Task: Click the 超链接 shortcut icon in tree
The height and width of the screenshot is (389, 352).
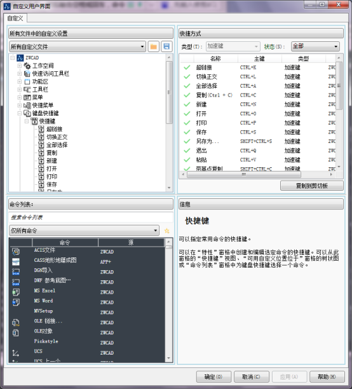Action: click(41, 129)
